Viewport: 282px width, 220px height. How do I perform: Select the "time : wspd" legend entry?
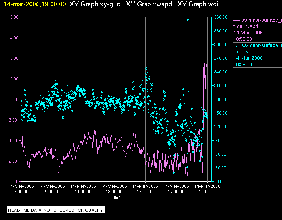246,26
